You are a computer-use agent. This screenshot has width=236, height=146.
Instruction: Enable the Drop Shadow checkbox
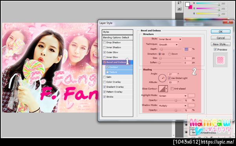(105, 42)
